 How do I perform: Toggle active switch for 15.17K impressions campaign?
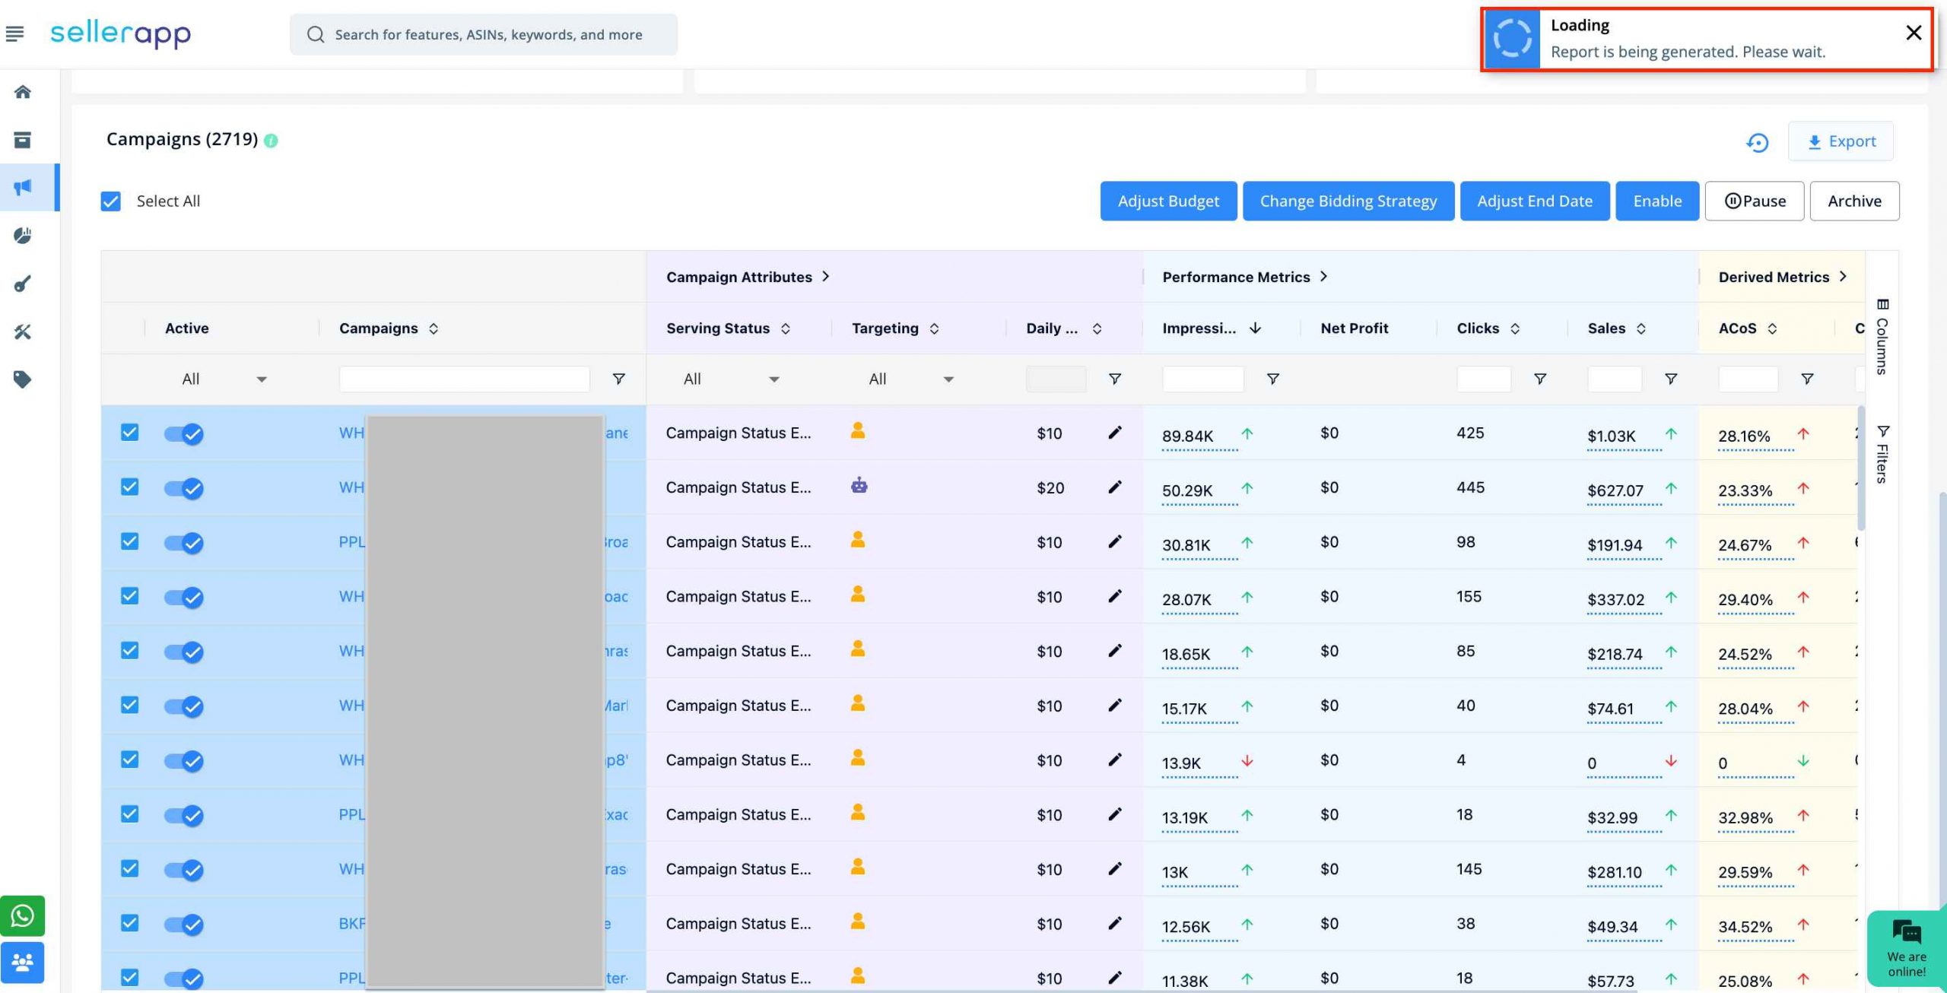pos(183,706)
